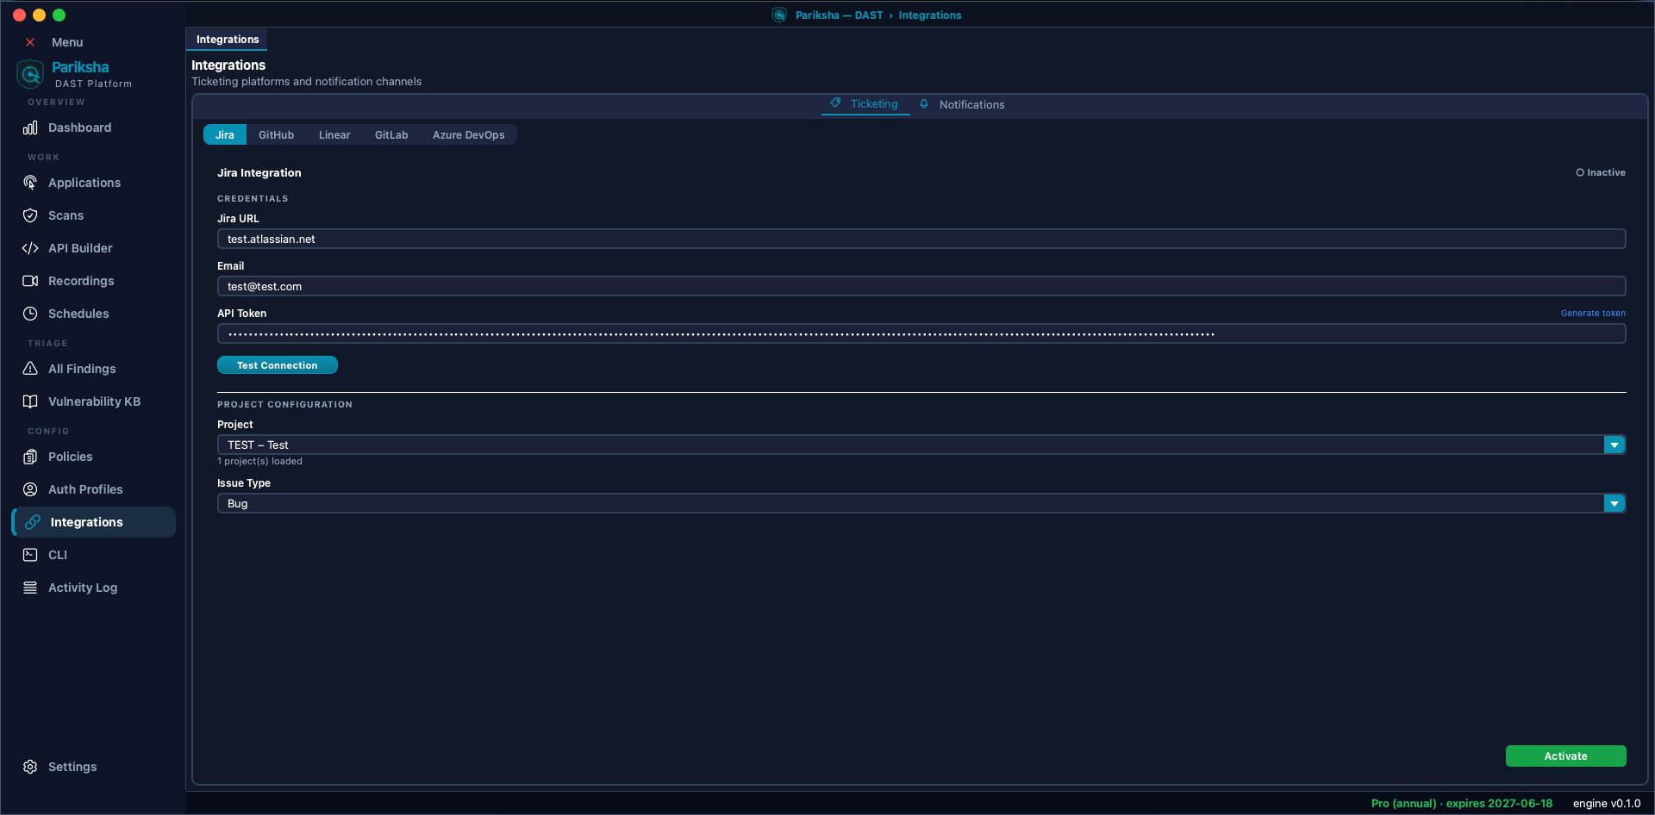This screenshot has width=1655, height=815.
Task: Click the Pariksha logo in title bar
Action: (x=779, y=15)
